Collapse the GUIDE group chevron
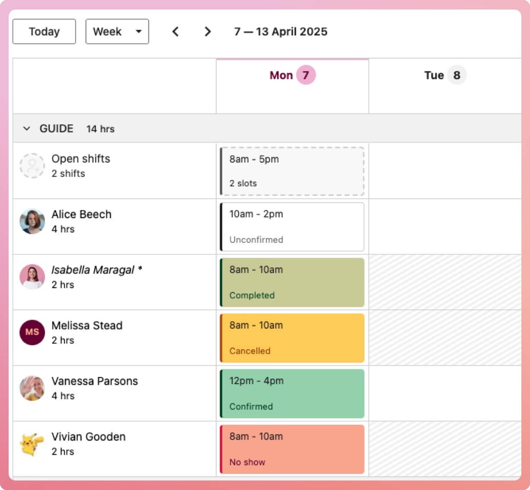530x490 pixels. click(27, 129)
